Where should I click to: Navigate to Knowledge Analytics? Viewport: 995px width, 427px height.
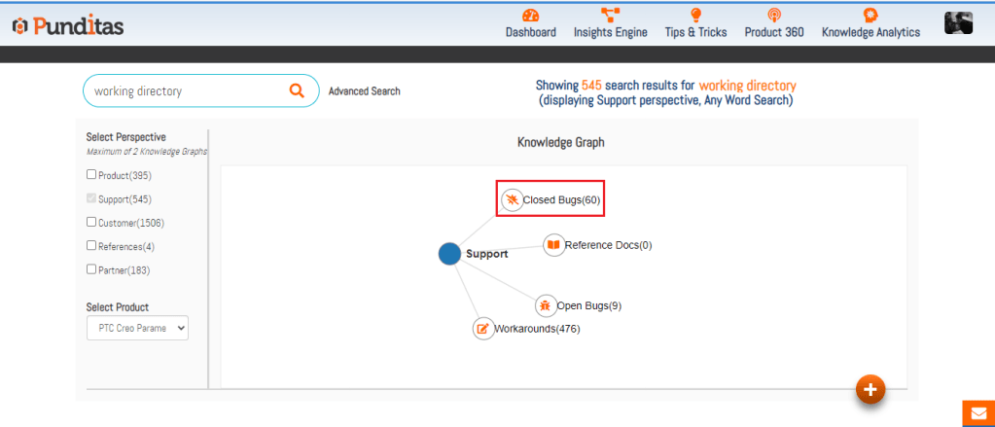pyautogui.click(x=871, y=23)
